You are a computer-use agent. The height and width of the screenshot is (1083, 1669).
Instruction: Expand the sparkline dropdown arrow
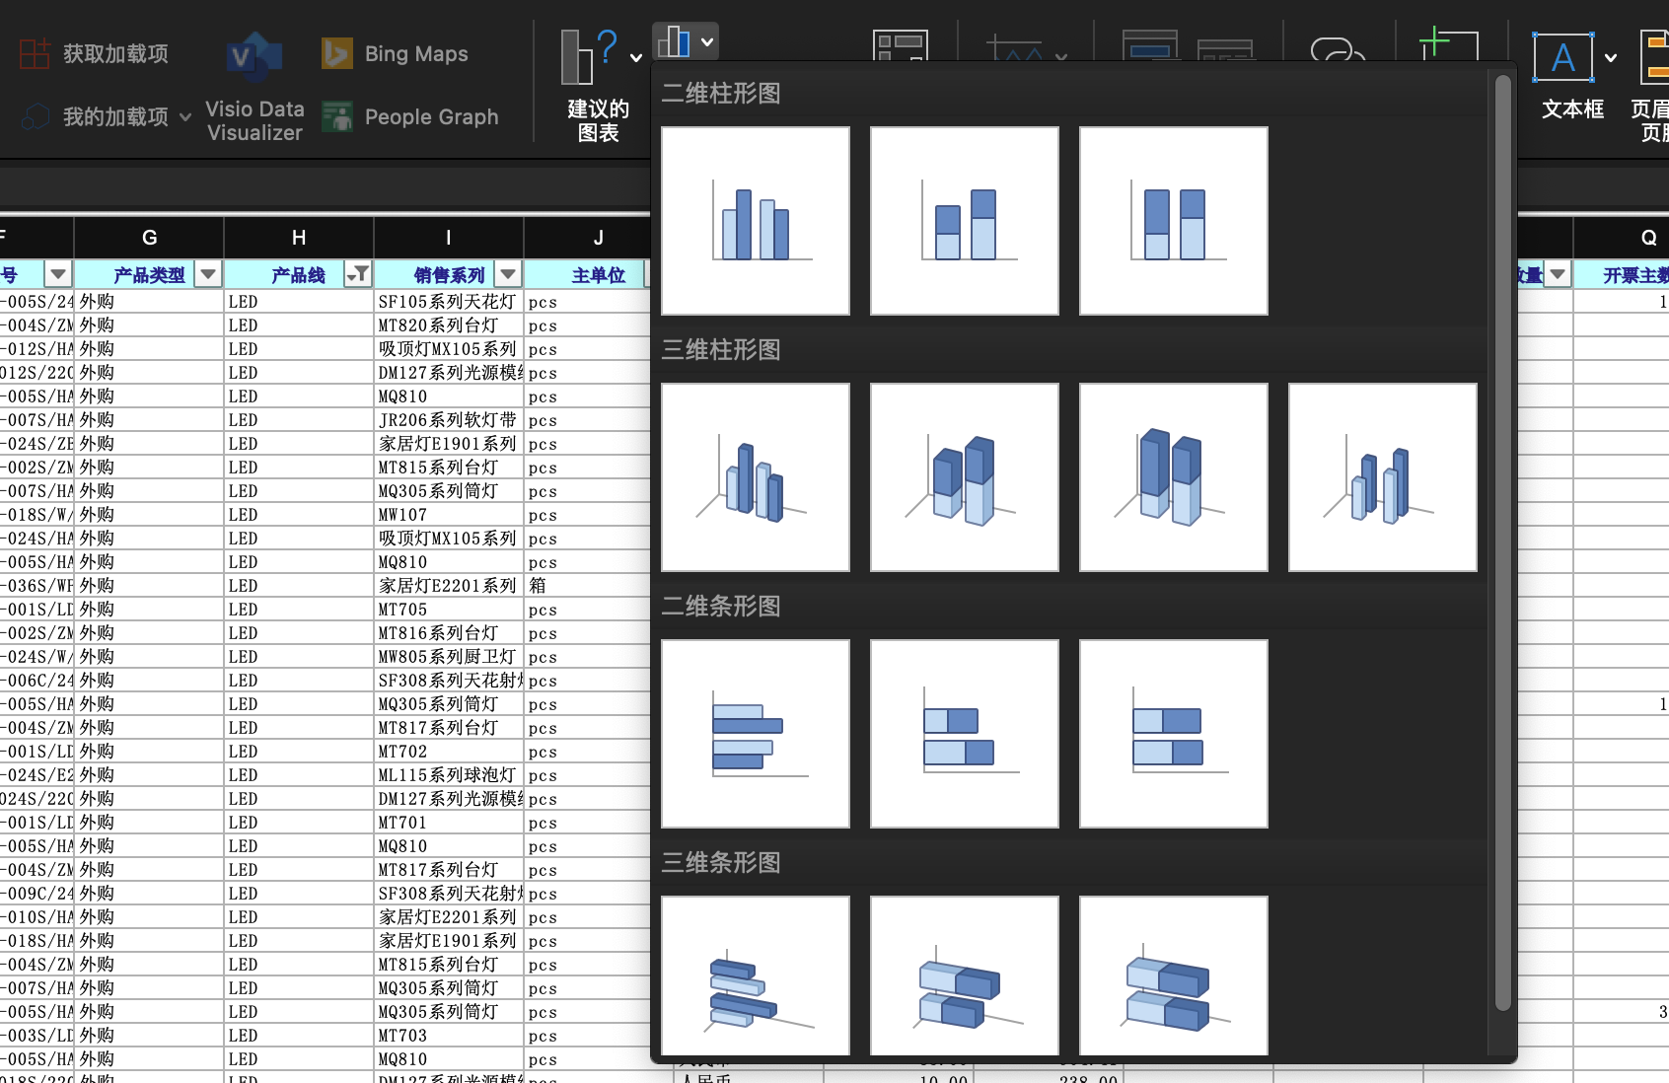[1061, 57]
